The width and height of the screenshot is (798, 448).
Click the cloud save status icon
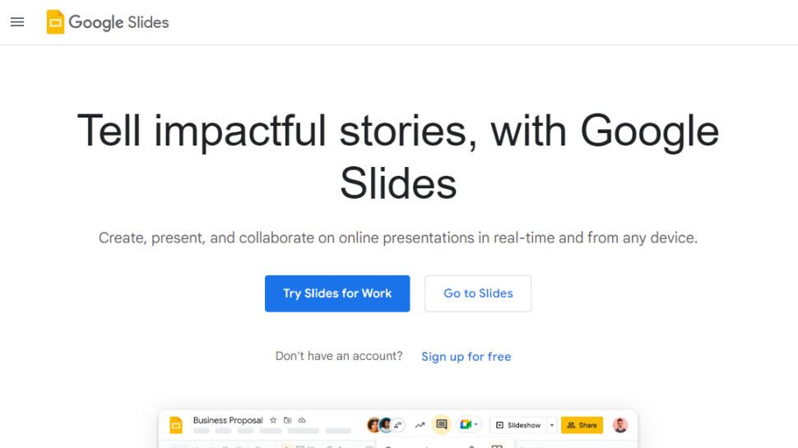[x=301, y=420]
